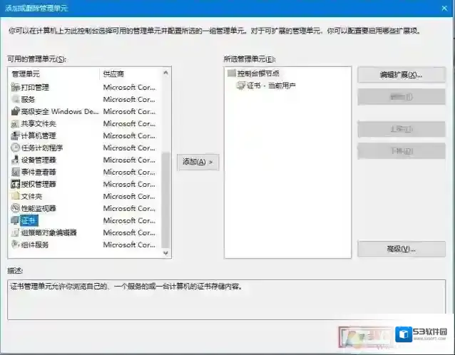Click the 添加(A) > button
The image size is (455, 355).
pos(198,162)
